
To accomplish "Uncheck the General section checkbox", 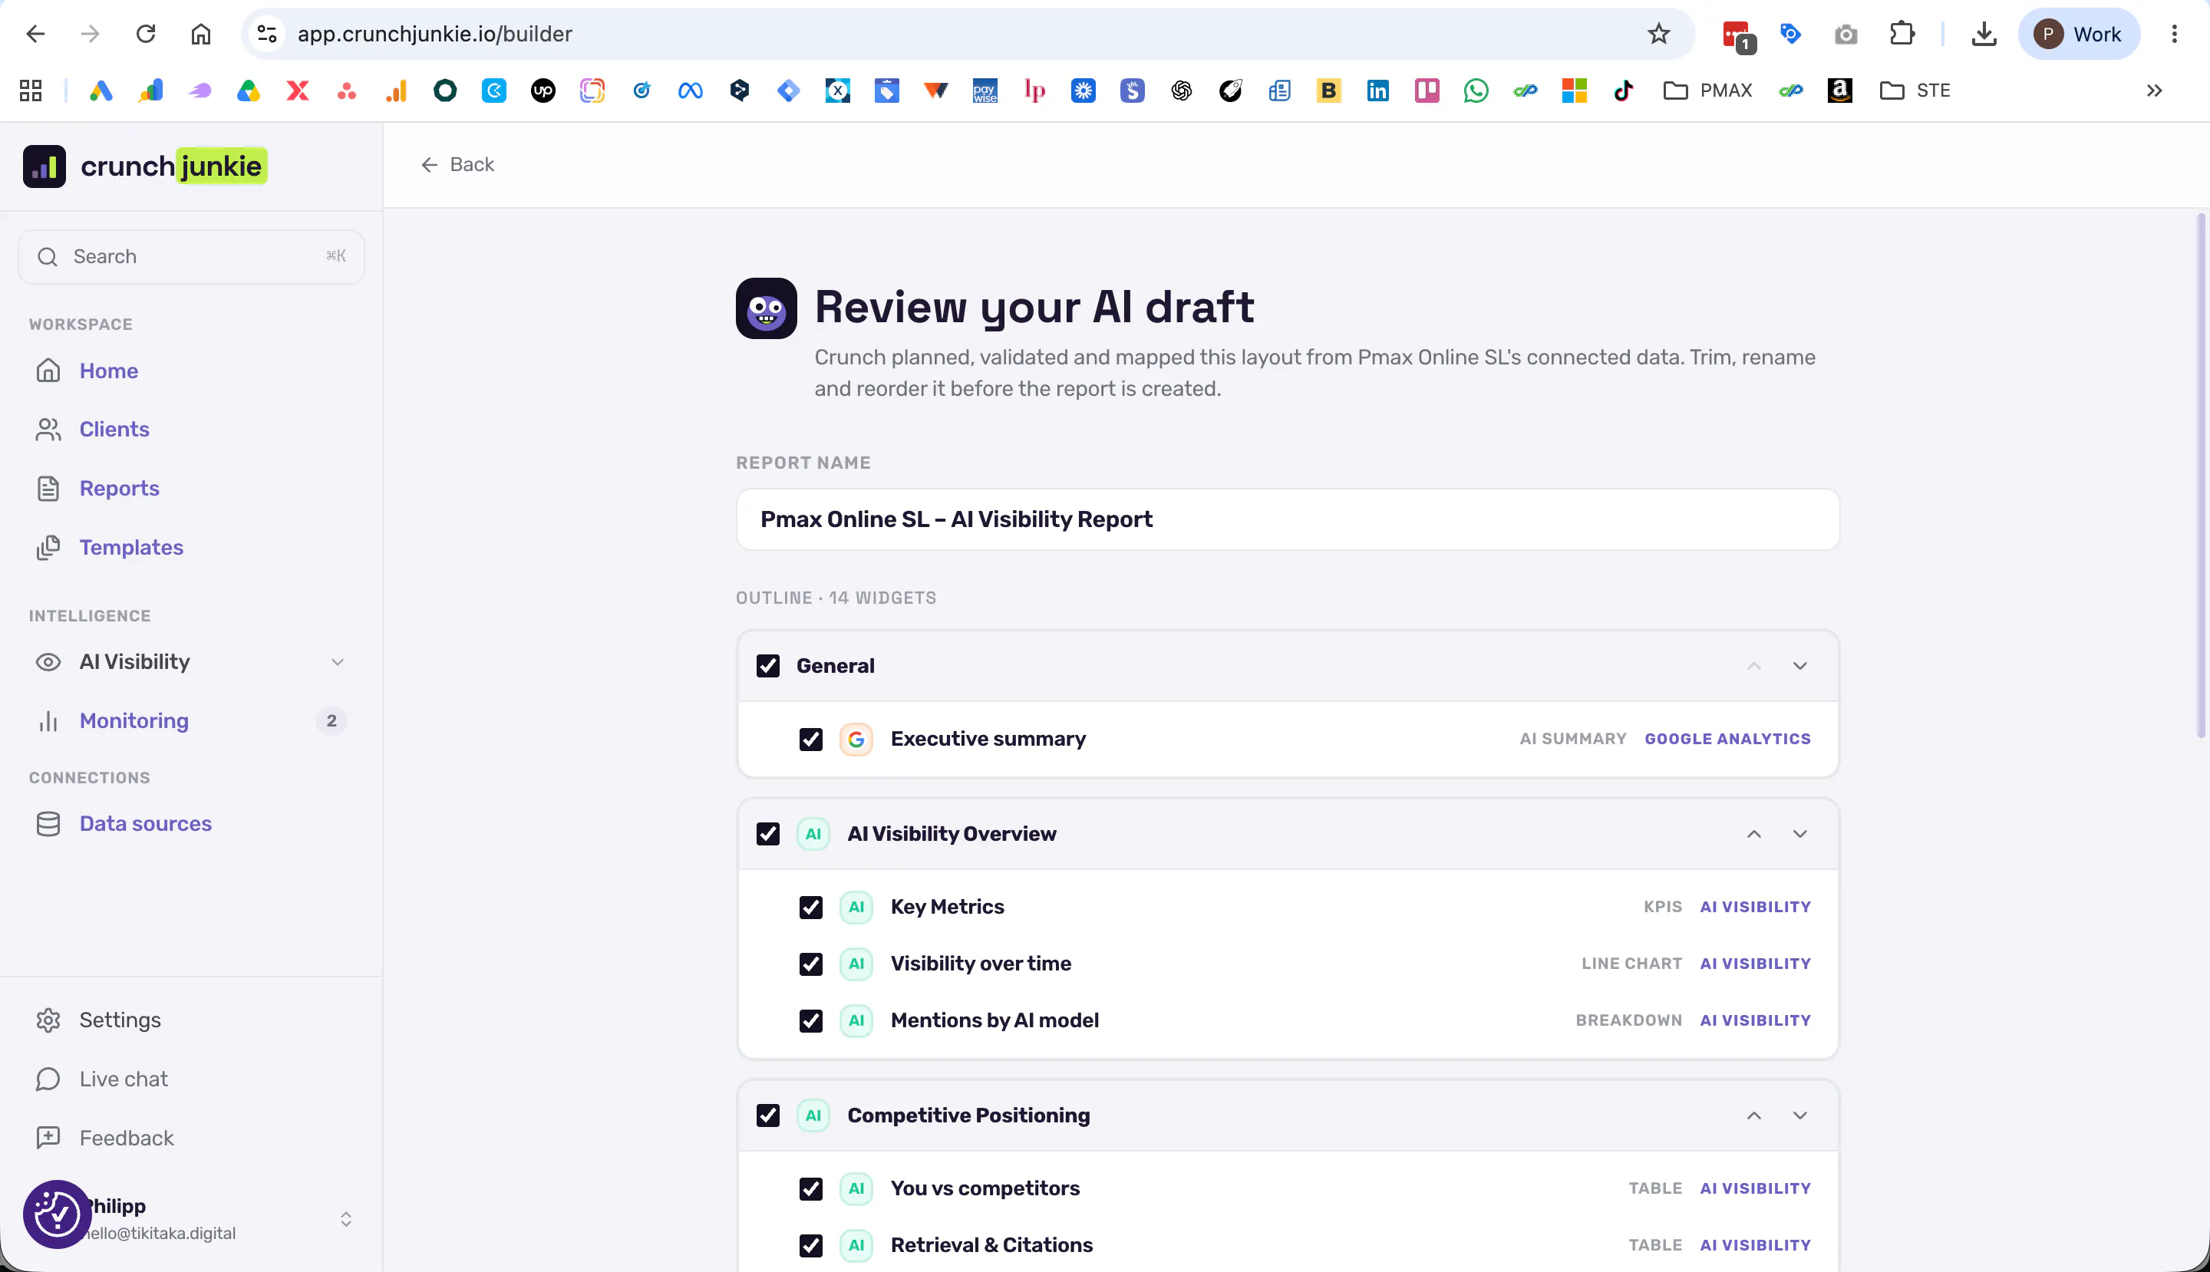I will (768, 666).
